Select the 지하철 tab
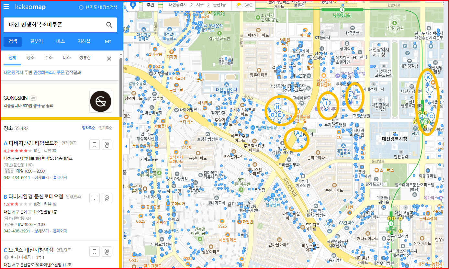Viewport: 449px width, 269px height. pyautogui.click(x=84, y=41)
